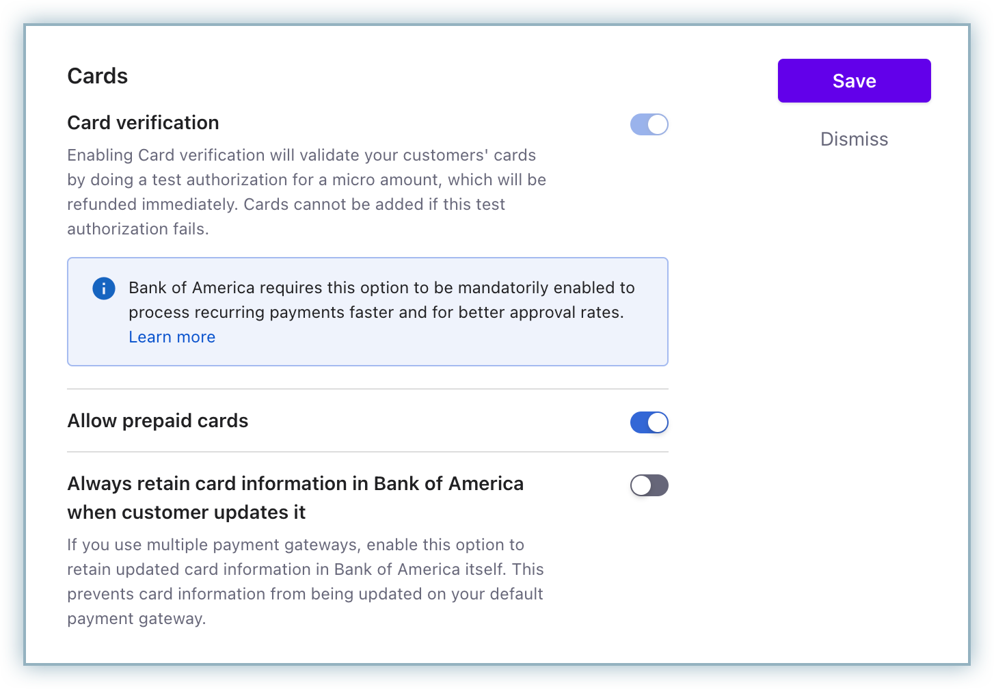994x689 pixels.
Task: Click the multiple payment gateways description text
Action: pyautogui.click(x=305, y=582)
